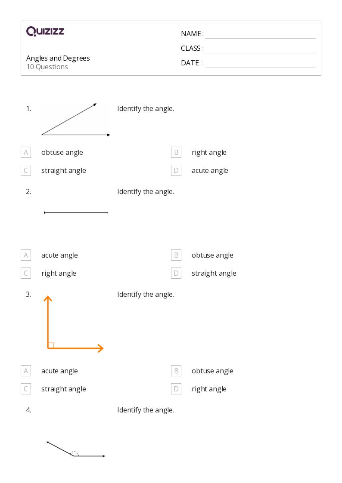Check box A acute angle, question 3
This screenshot has height=483, width=342.
pyautogui.click(x=26, y=371)
